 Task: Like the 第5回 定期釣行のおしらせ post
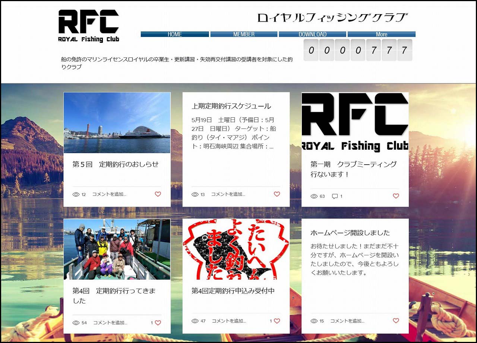coord(158,194)
